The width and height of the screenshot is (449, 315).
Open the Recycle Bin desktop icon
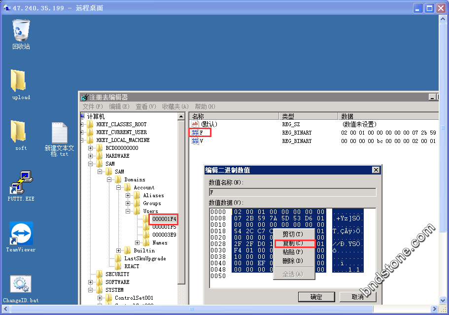point(21,31)
